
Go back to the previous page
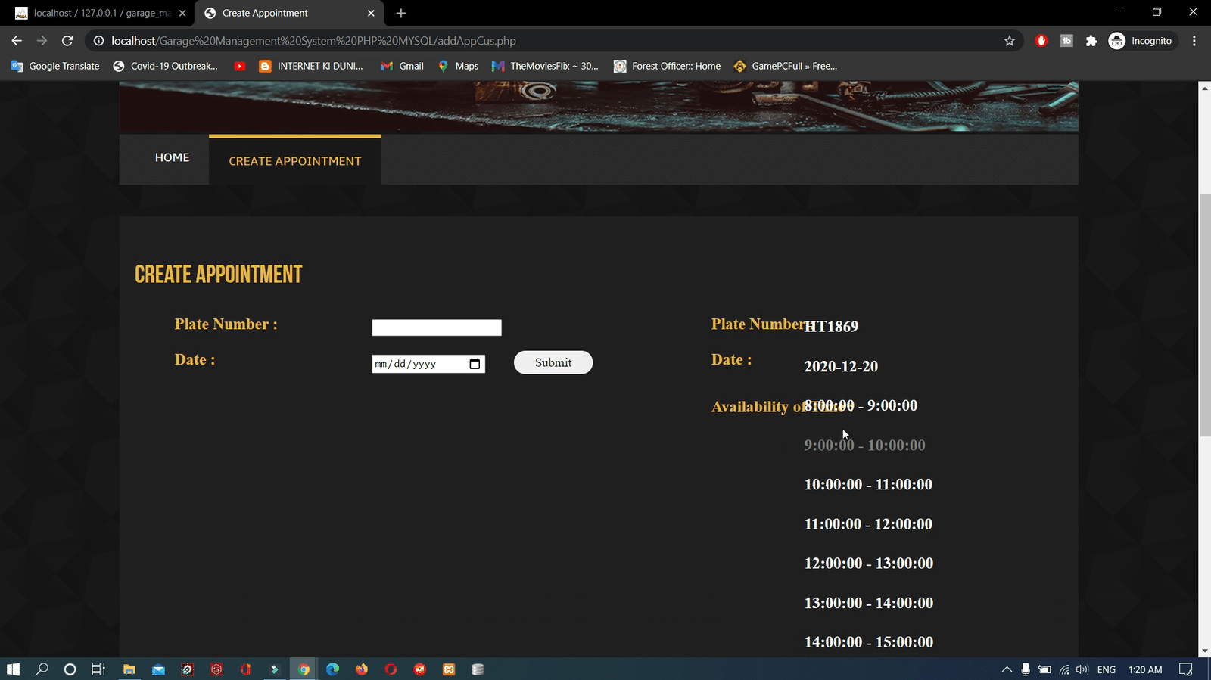coord(17,41)
